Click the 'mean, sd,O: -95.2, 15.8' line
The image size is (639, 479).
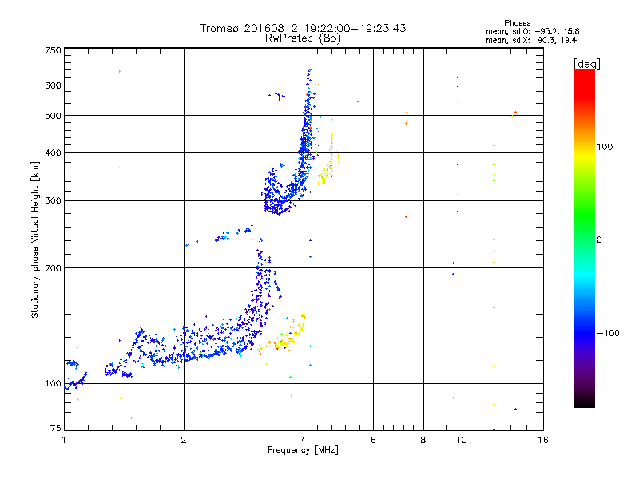tap(532, 31)
